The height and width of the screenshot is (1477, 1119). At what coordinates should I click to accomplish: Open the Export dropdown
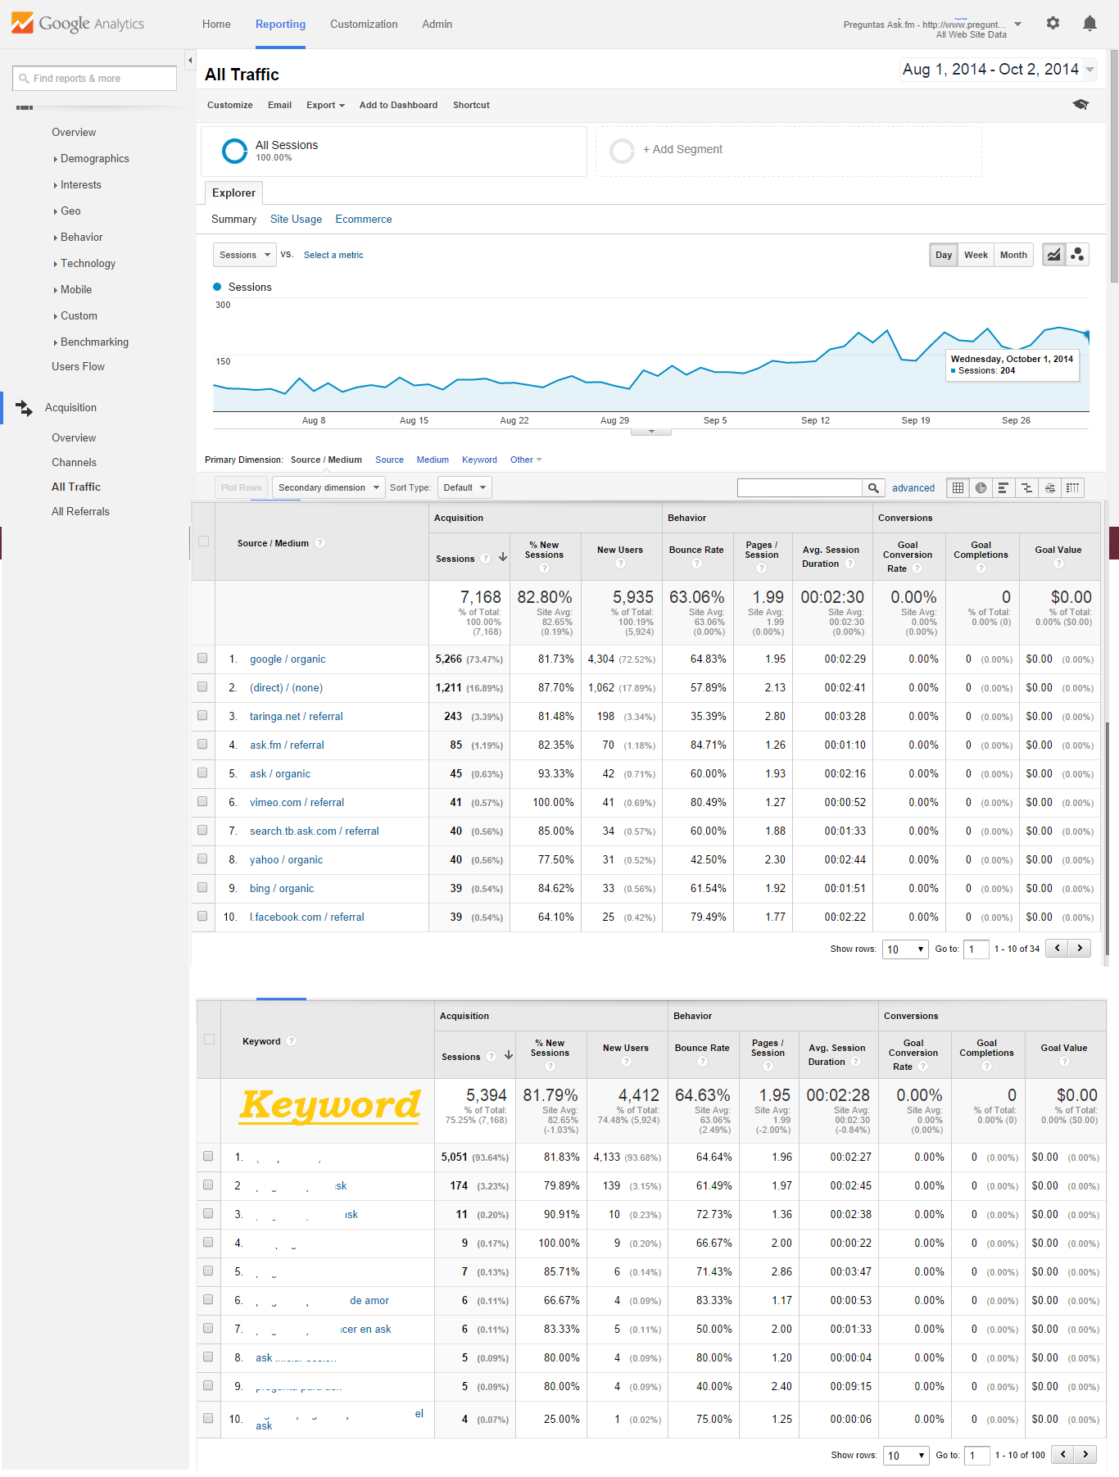coord(325,105)
